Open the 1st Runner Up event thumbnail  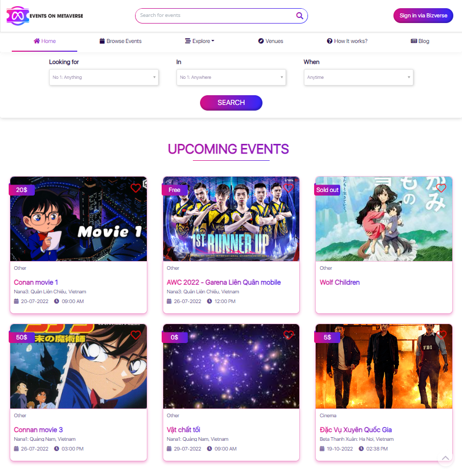[231, 219]
